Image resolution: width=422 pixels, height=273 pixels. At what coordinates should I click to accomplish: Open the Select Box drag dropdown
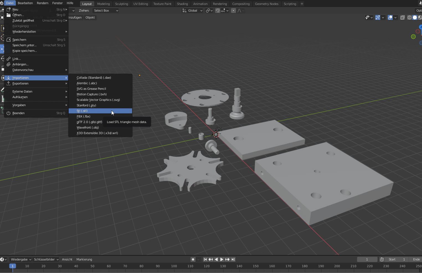[x=106, y=11]
